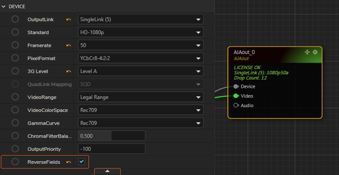The height and width of the screenshot is (175, 339).
Task: Collapse the DEVICE section
Action: coord(4,6)
